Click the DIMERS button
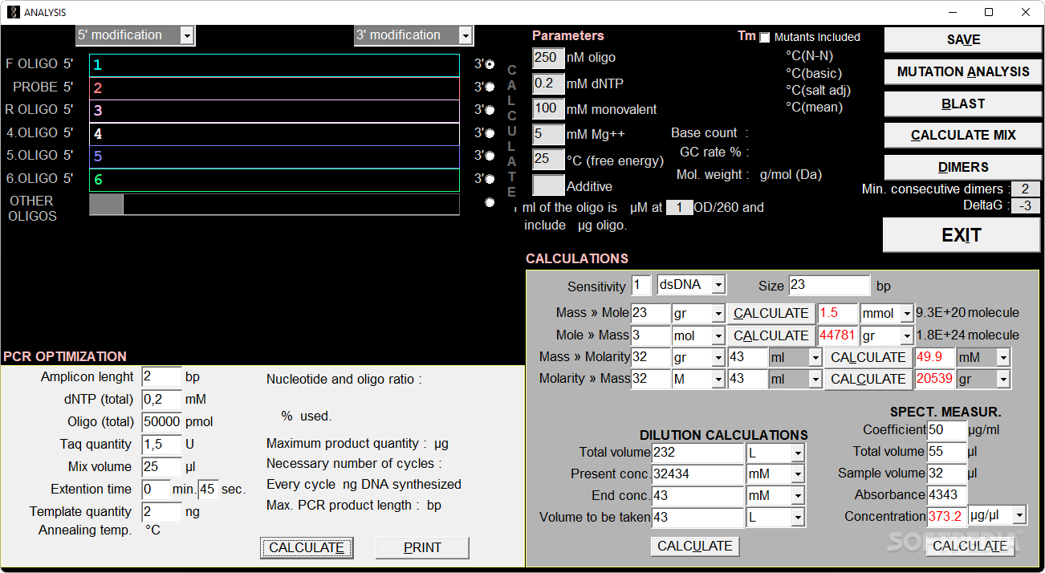Screen dimensions: 1045x573 pos(963,167)
